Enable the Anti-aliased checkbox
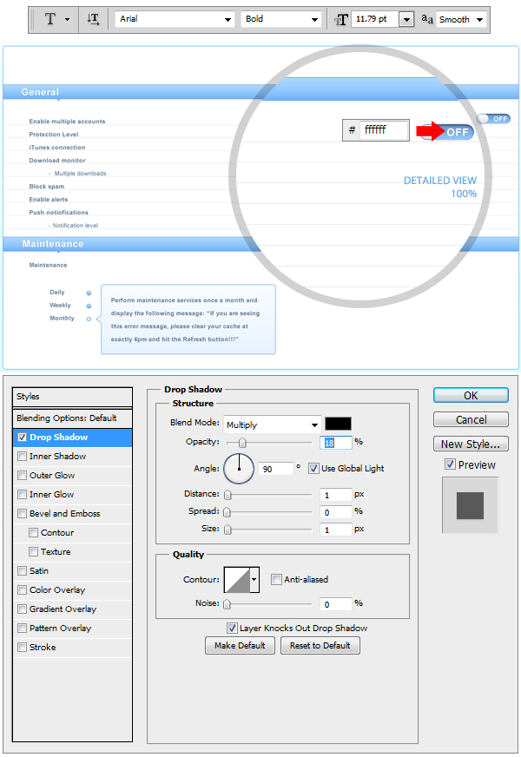This screenshot has width=521, height=757. 276,579
